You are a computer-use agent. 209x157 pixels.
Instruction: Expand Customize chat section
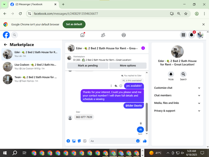pyautogui.click(x=177, y=88)
